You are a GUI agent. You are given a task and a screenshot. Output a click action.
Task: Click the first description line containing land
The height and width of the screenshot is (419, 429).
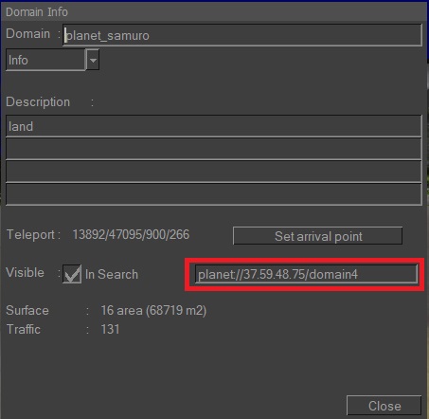tap(214, 126)
